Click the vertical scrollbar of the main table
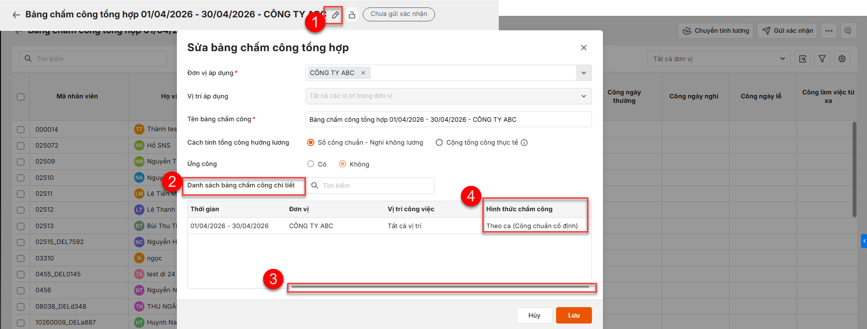This screenshot has width=867, height=329. (855, 169)
